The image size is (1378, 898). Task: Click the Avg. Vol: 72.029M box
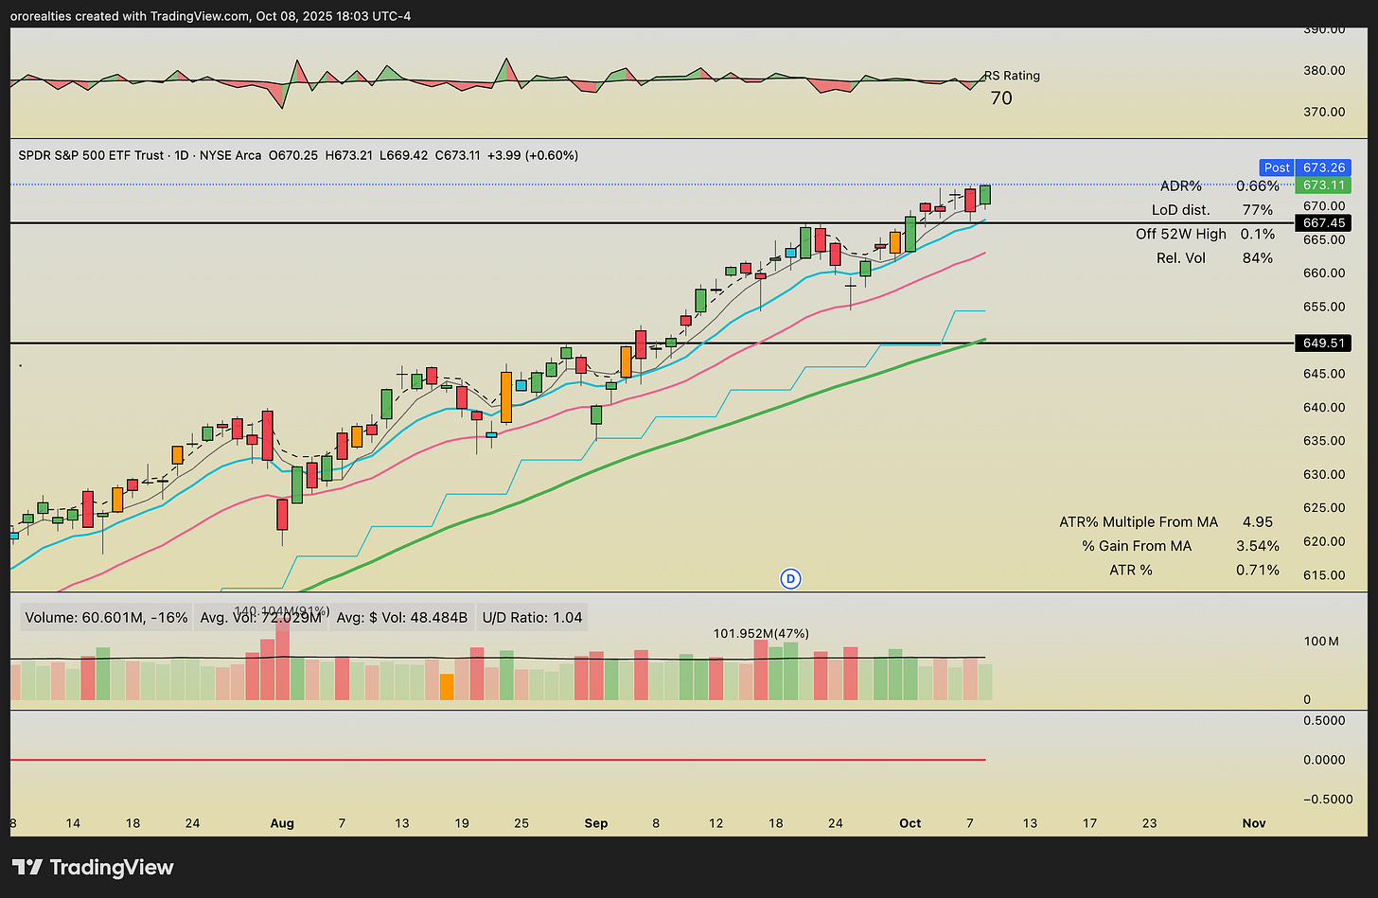pyautogui.click(x=260, y=618)
